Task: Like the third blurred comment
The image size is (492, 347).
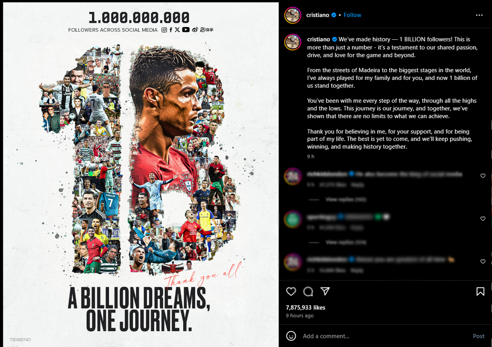Action: pyautogui.click(x=483, y=261)
